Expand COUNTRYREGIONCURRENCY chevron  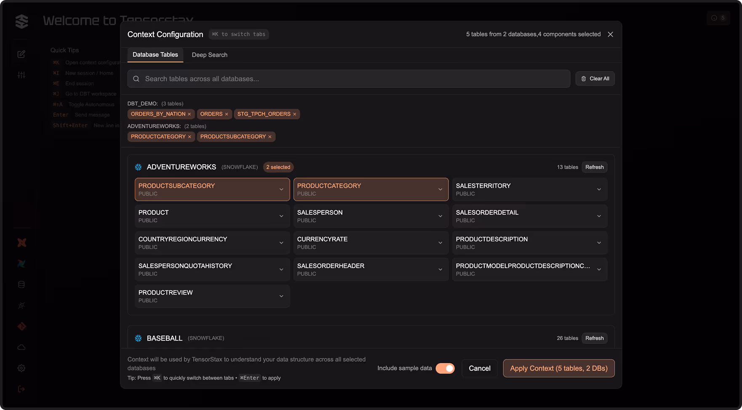tap(281, 243)
